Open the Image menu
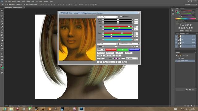This screenshot has width=198, height=111. tap(14, 1)
